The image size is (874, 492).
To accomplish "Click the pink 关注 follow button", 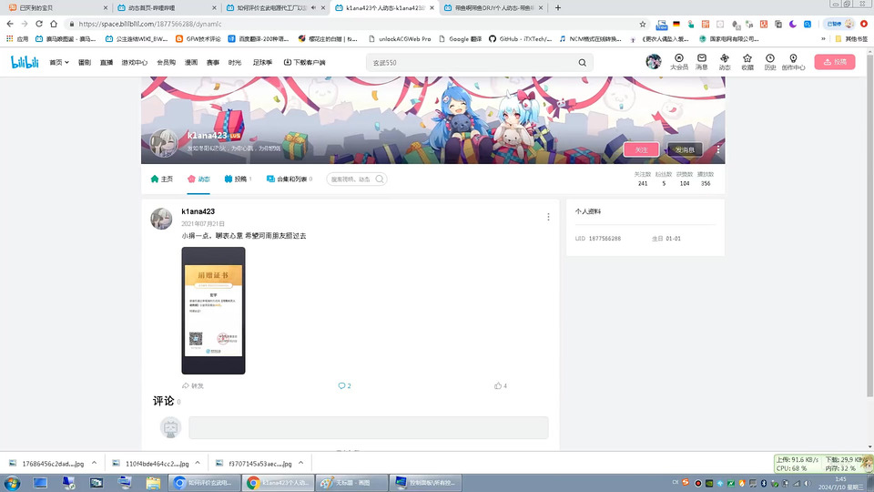I will point(642,149).
